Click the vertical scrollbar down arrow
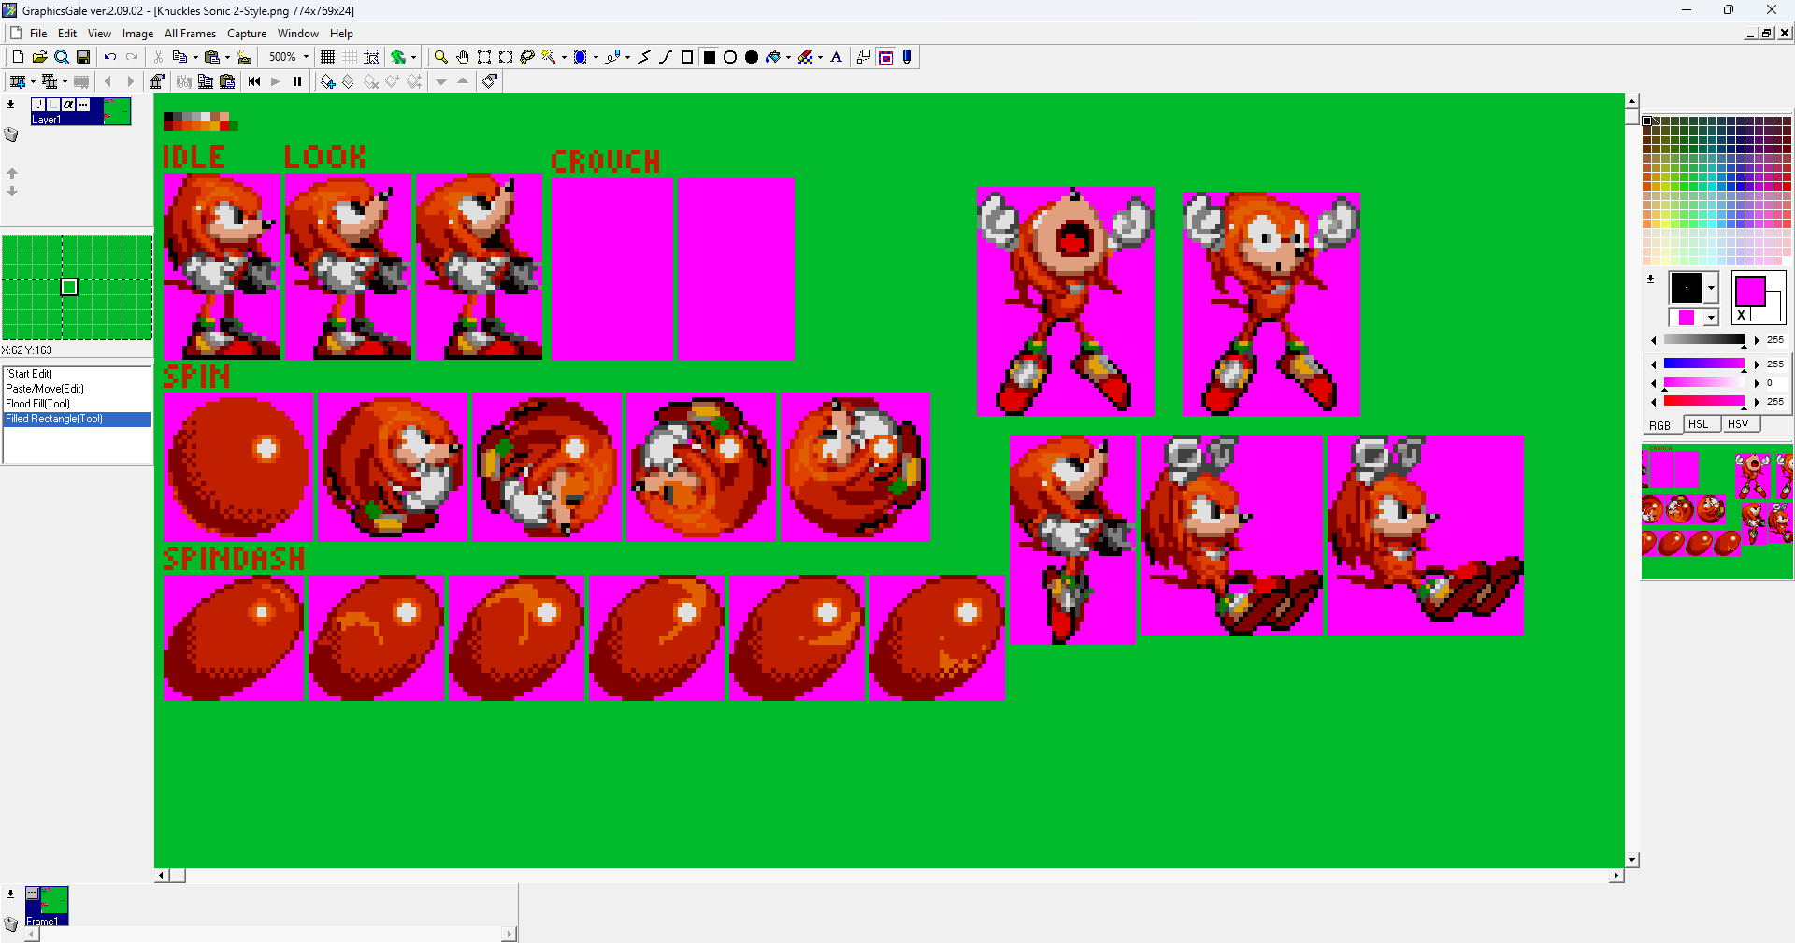This screenshot has width=1795, height=943. click(1631, 860)
